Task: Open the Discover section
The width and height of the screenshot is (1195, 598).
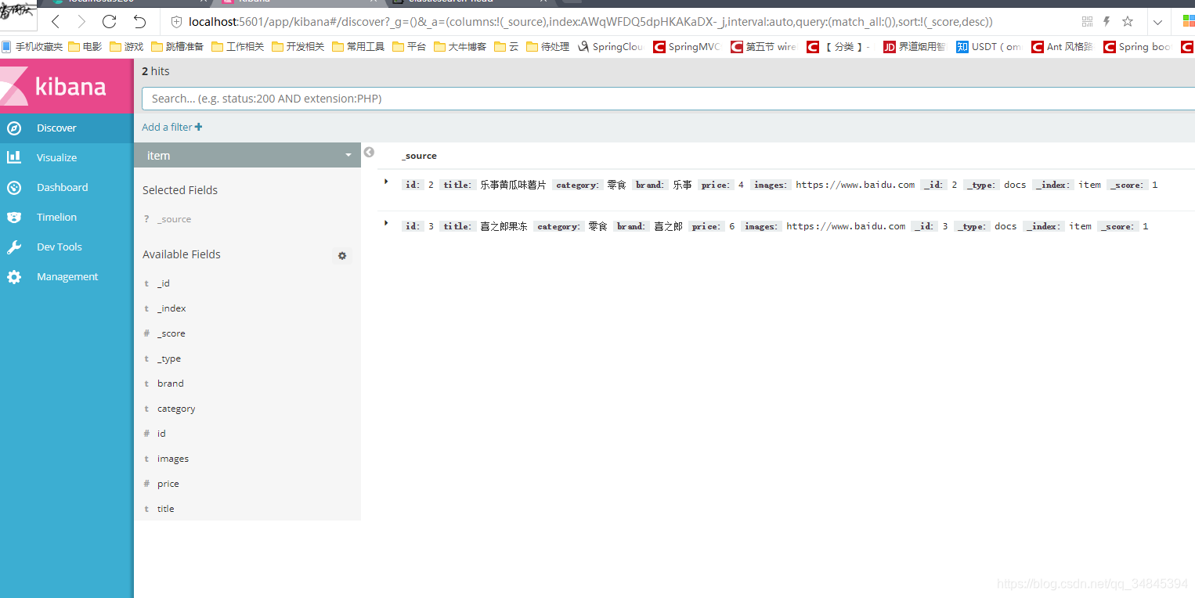Action: [67, 128]
